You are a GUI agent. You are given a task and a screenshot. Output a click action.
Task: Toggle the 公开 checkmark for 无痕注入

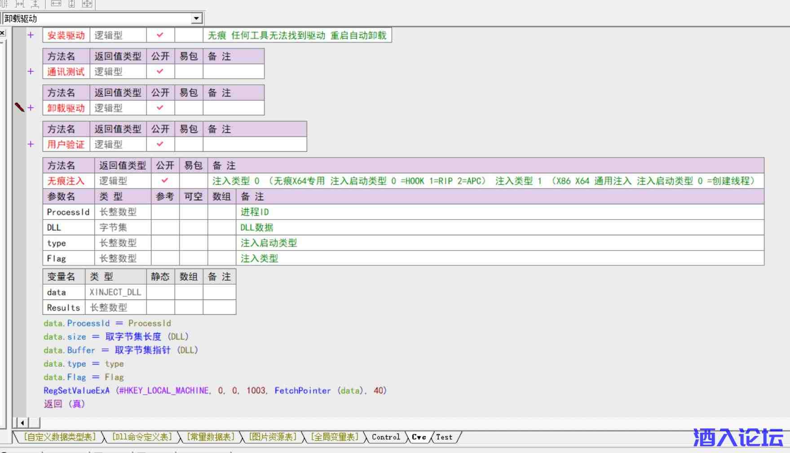(x=165, y=180)
